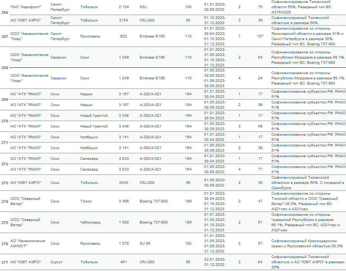Select "Ярославль" in the АЗИМУТ row
346x271 pixels.
click(90, 244)
